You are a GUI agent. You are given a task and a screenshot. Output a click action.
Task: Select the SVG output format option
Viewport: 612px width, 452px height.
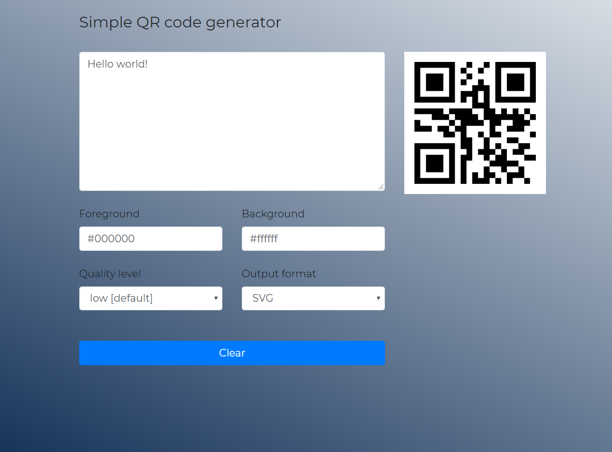click(x=262, y=298)
